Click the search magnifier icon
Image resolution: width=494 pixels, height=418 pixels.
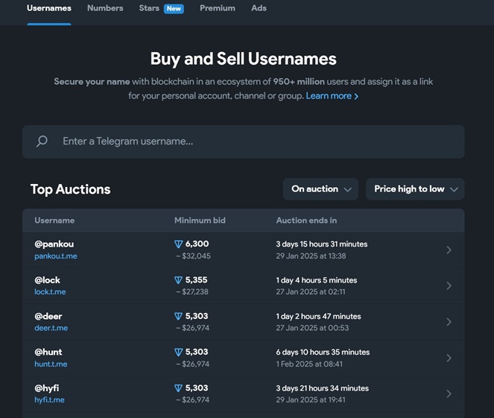pyautogui.click(x=42, y=142)
